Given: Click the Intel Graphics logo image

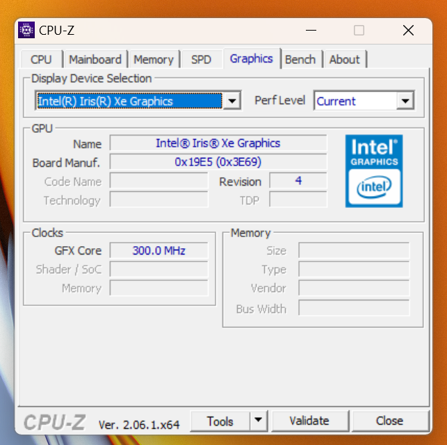Looking at the screenshot, I should pyautogui.click(x=374, y=171).
